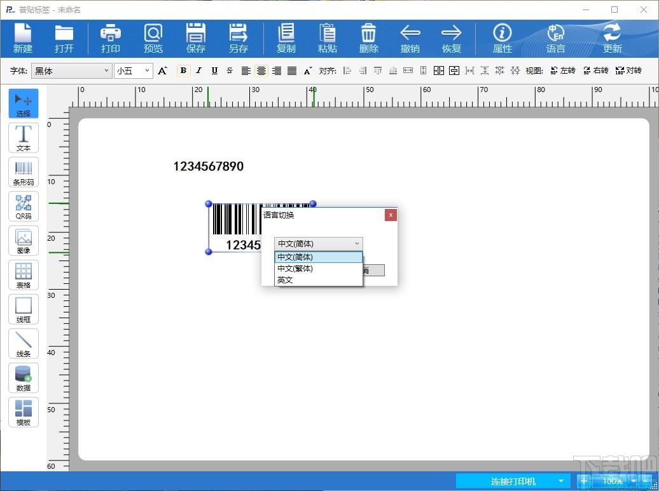Pick the 表格 table tool
The image size is (659, 491).
(x=24, y=275)
